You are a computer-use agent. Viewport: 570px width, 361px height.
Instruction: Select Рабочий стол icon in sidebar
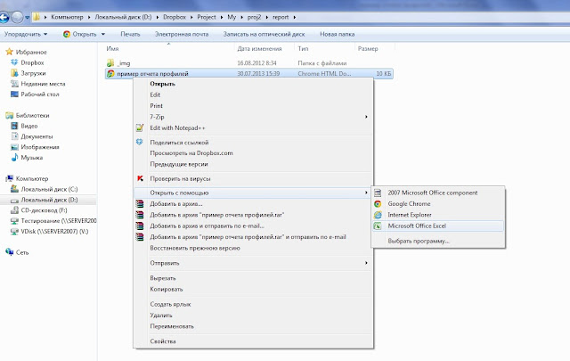click(x=14, y=94)
